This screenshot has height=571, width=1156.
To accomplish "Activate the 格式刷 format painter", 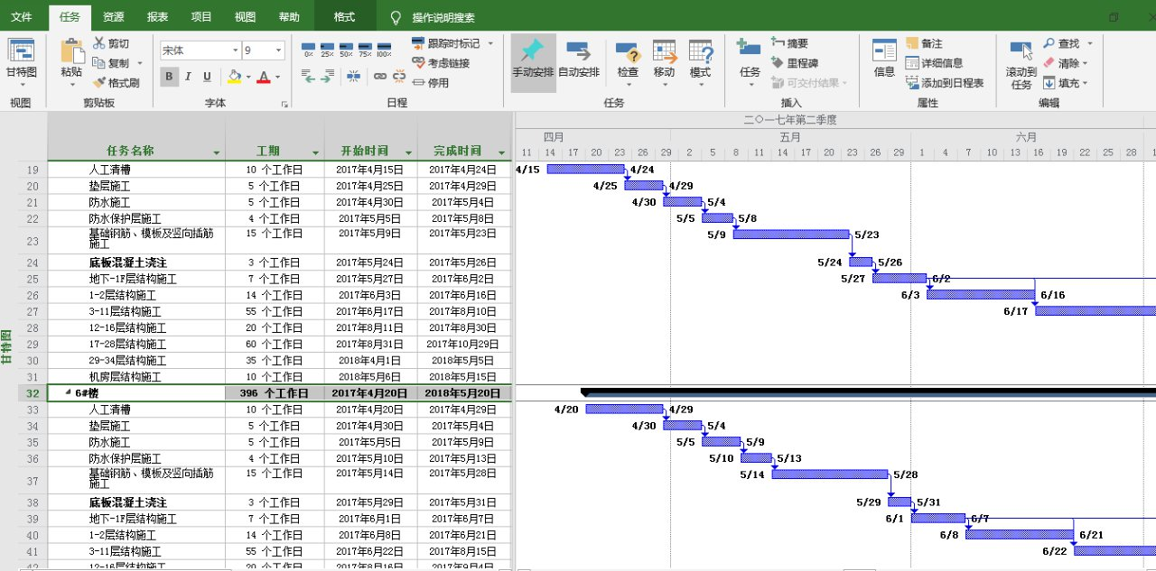I will pos(116,83).
